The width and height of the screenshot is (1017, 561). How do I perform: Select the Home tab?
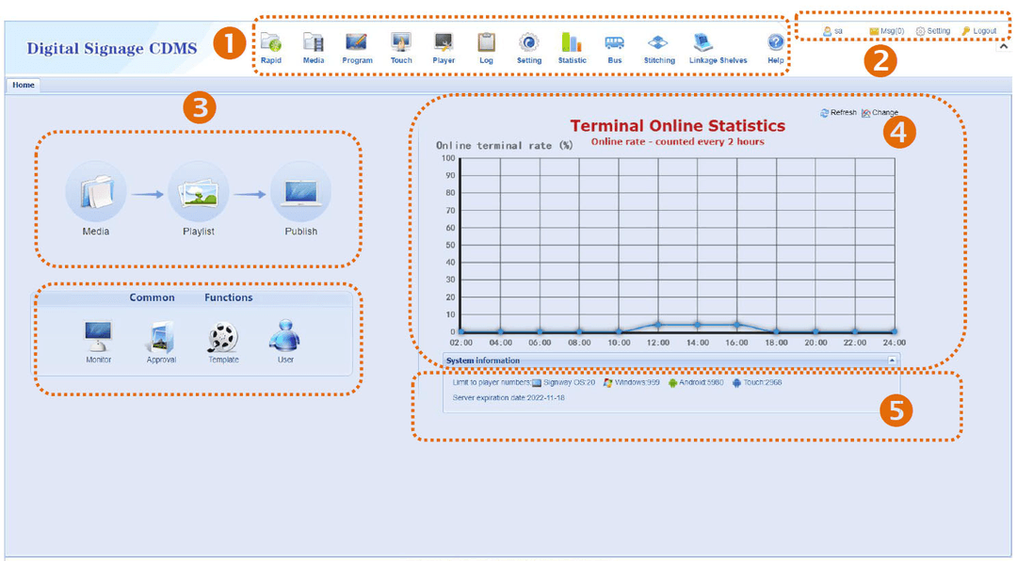point(24,85)
